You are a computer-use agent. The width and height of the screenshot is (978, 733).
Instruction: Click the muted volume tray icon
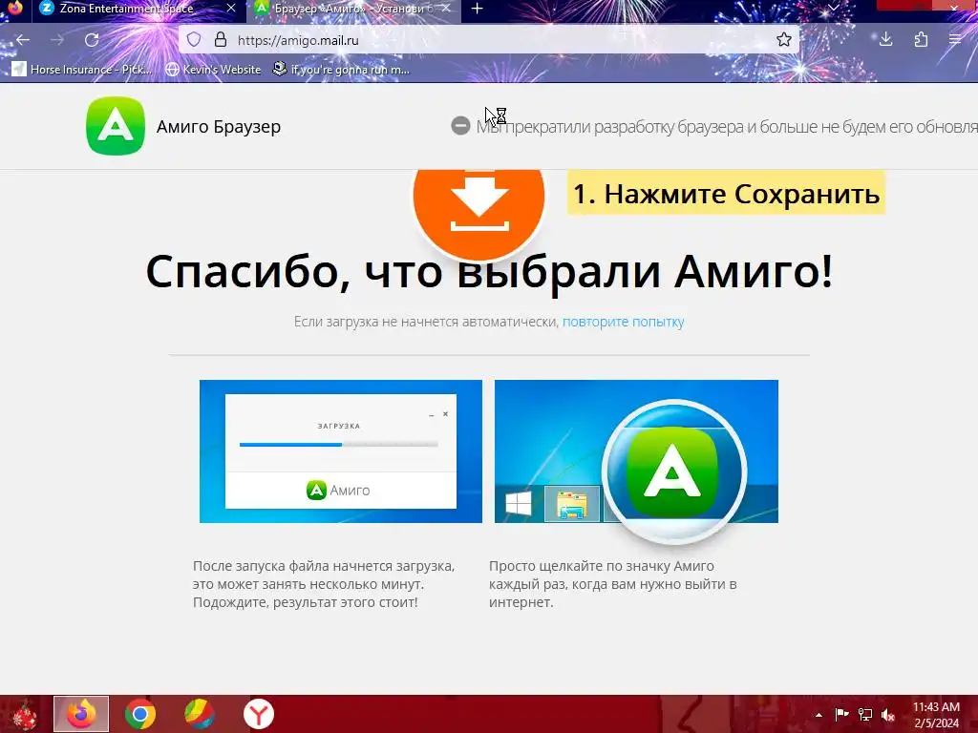pos(888,714)
